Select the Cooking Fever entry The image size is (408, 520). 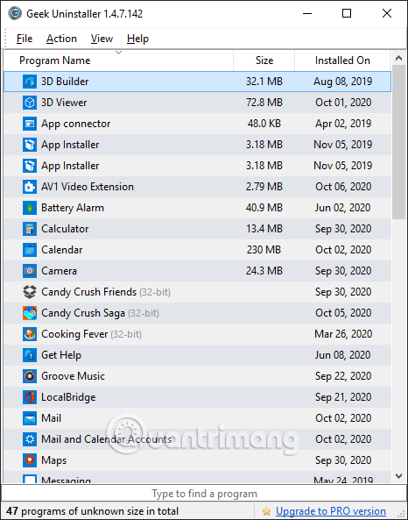[x=91, y=334]
